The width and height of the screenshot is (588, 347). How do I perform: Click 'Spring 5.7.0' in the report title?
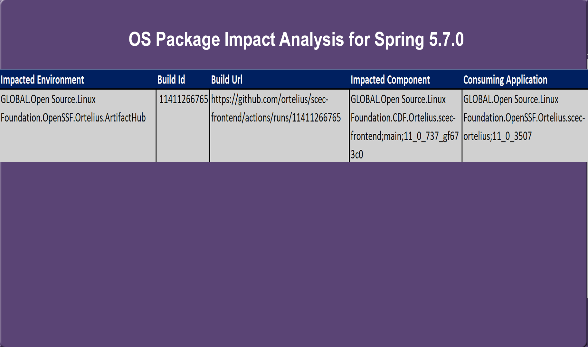pos(419,39)
